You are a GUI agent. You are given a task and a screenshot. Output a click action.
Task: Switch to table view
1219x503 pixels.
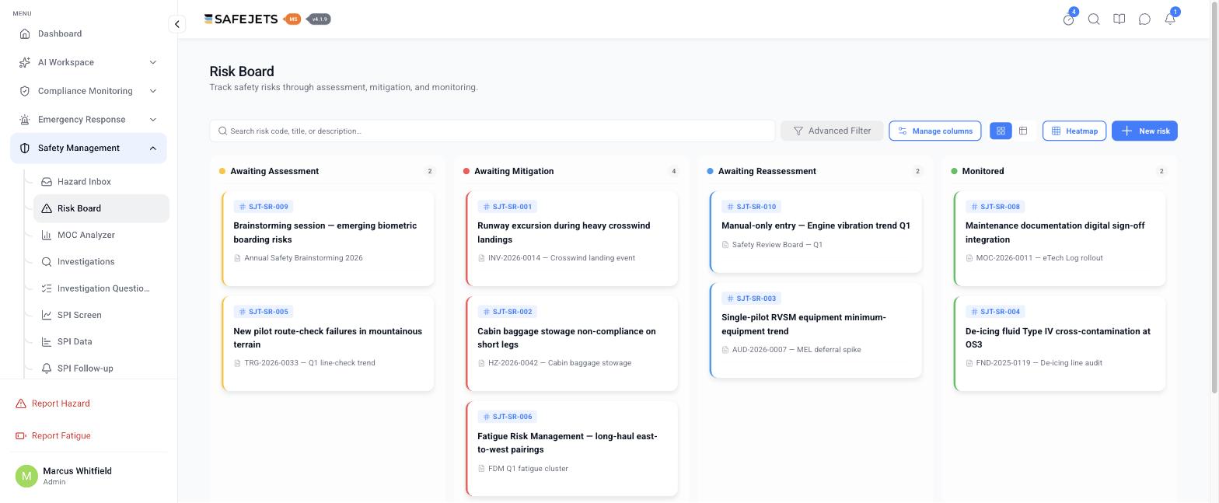coord(1023,131)
